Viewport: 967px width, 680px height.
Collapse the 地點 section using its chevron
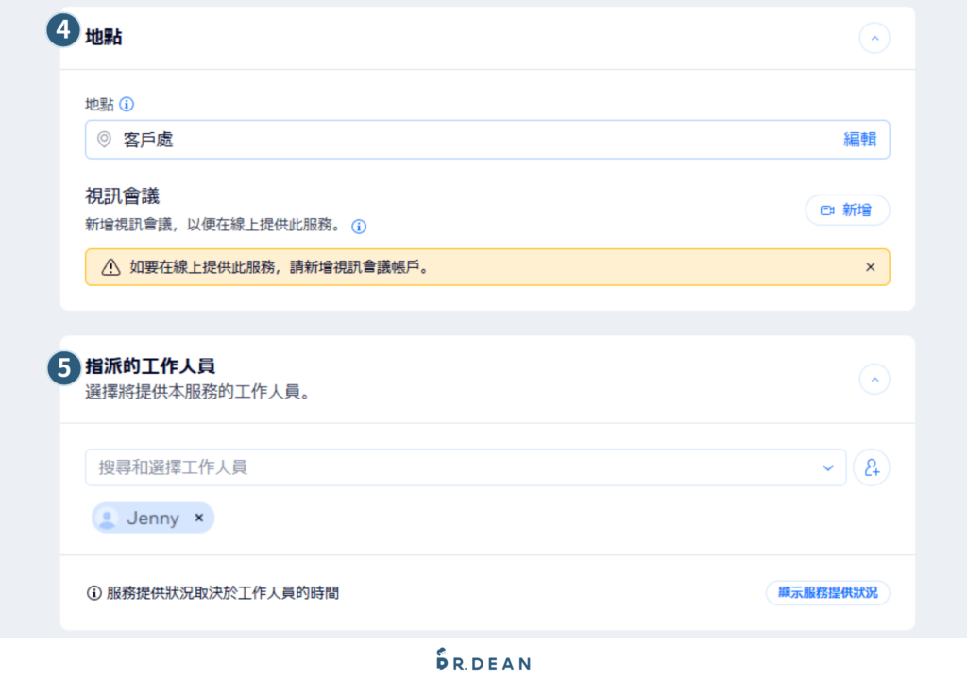[x=874, y=38]
